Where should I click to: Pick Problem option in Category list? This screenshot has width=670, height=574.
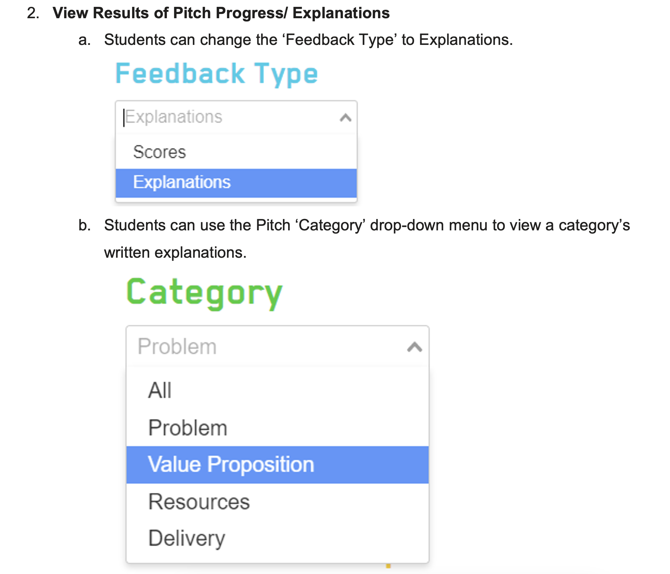(188, 428)
